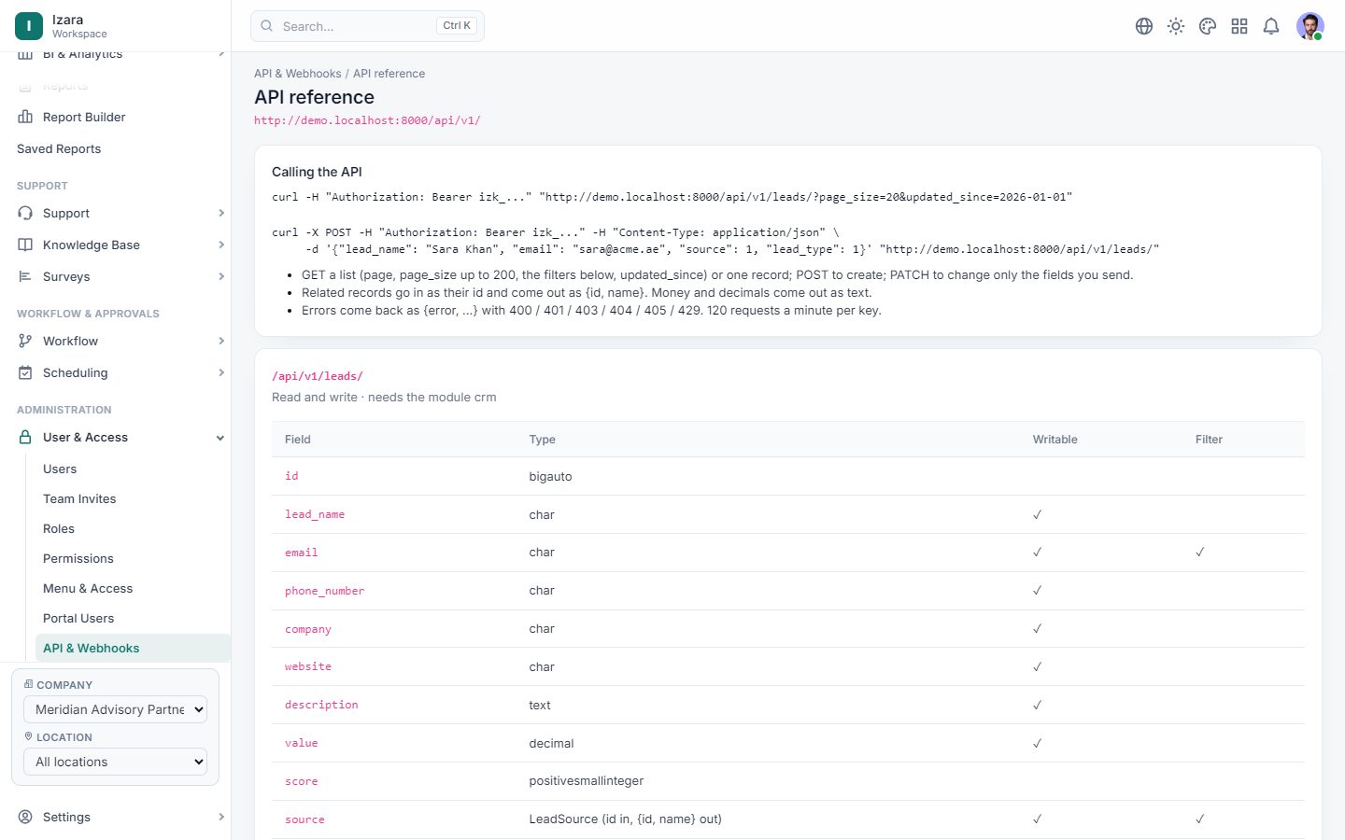Open the apps grid icon

click(1239, 26)
